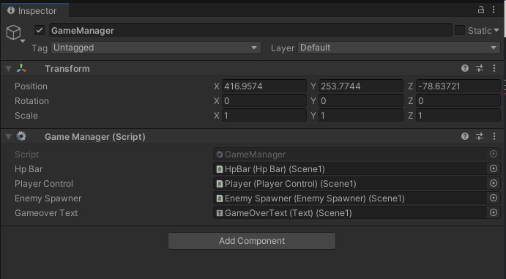Screen dimensions: 506x279
Task: Toggle the GameManager active checkbox
Action: pos(40,30)
